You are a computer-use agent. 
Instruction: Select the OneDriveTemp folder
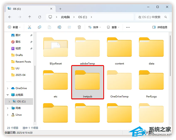click(119, 84)
